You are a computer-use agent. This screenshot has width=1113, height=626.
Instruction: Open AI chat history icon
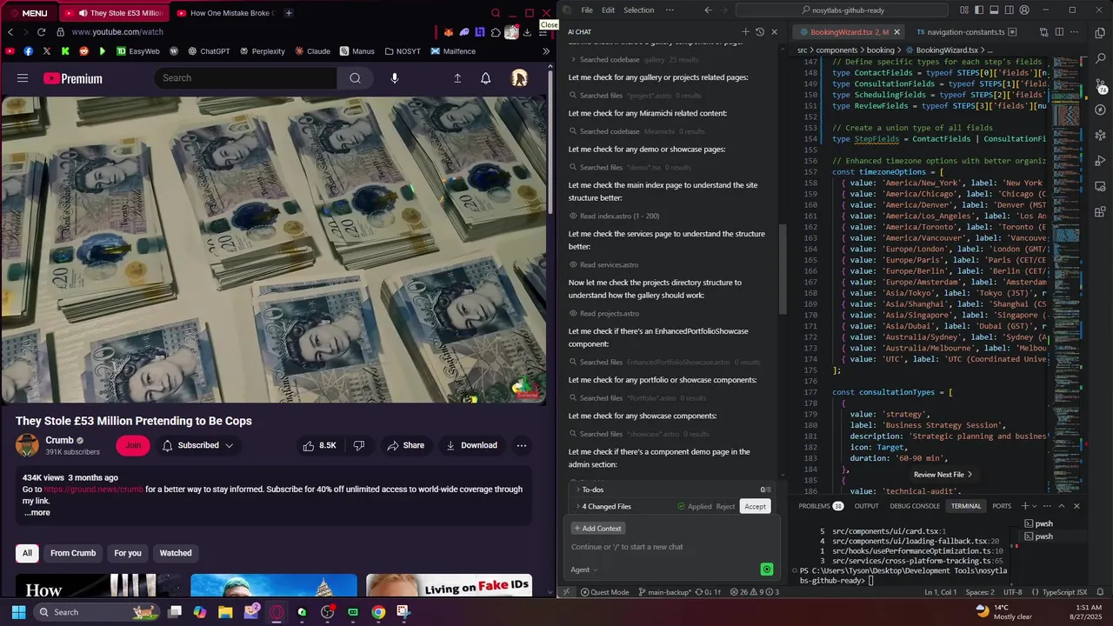760,32
